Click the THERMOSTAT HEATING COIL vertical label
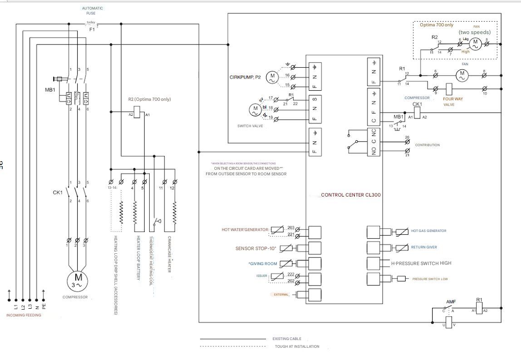This screenshot has height=355, width=521. point(151,261)
